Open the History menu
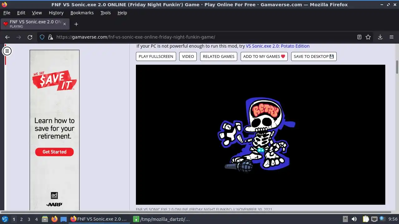Screen dimensions: 399x224 [x=56, y=13]
